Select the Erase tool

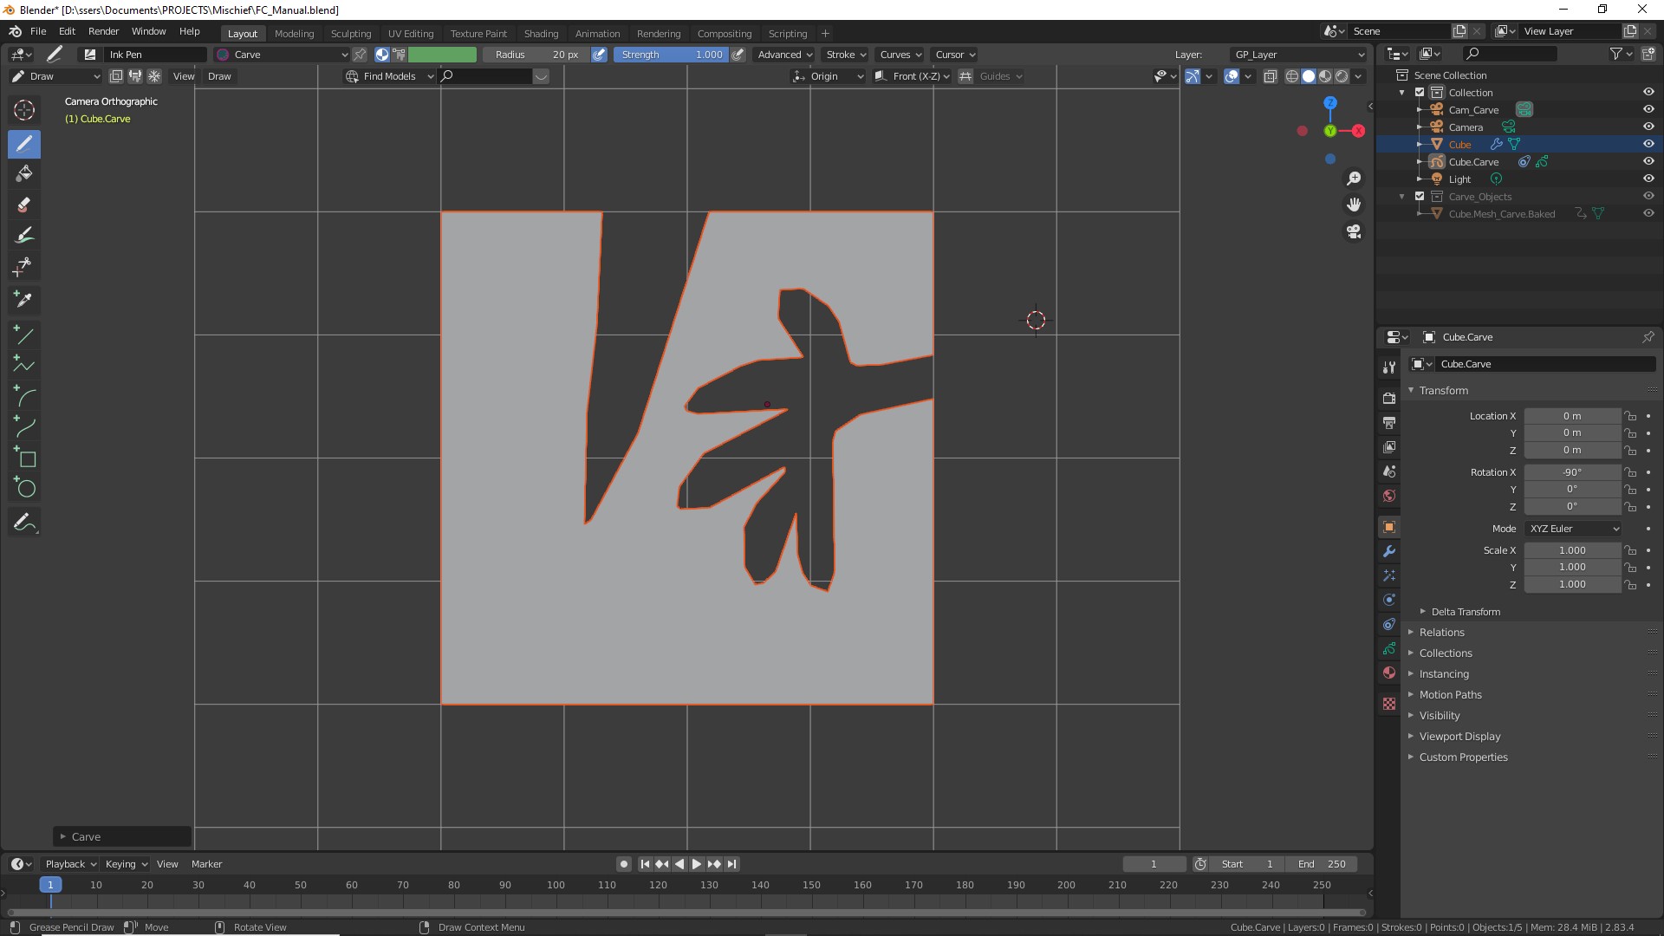coord(24,205)
